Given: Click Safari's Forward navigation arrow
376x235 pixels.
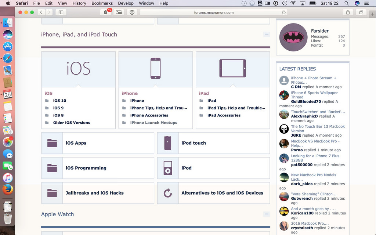Looking at the screenshot, I should coord(49,12).
